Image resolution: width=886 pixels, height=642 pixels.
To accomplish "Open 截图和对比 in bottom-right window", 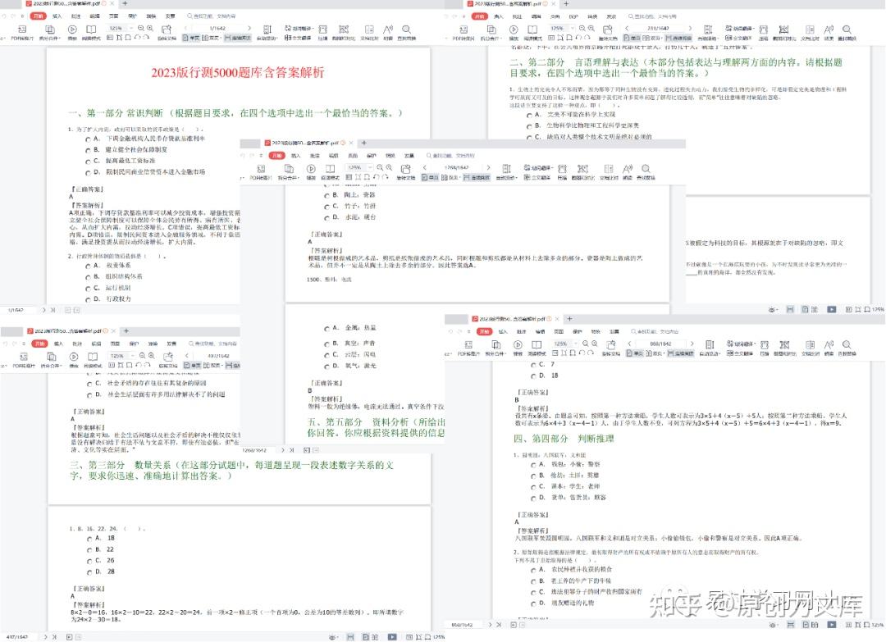I will pos(784,348).
